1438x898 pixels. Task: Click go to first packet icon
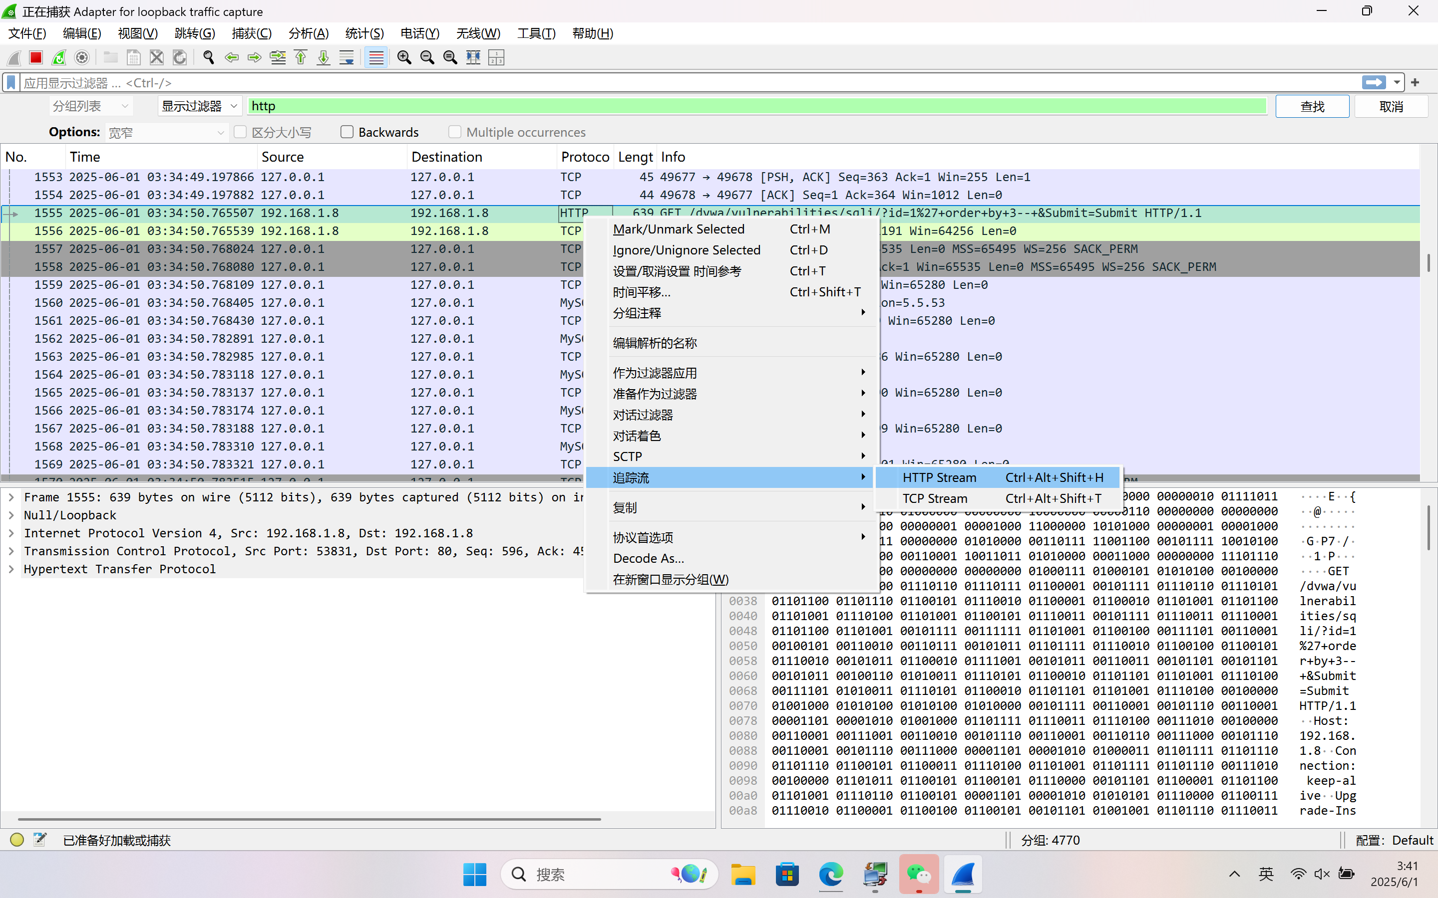coord(301,57)
